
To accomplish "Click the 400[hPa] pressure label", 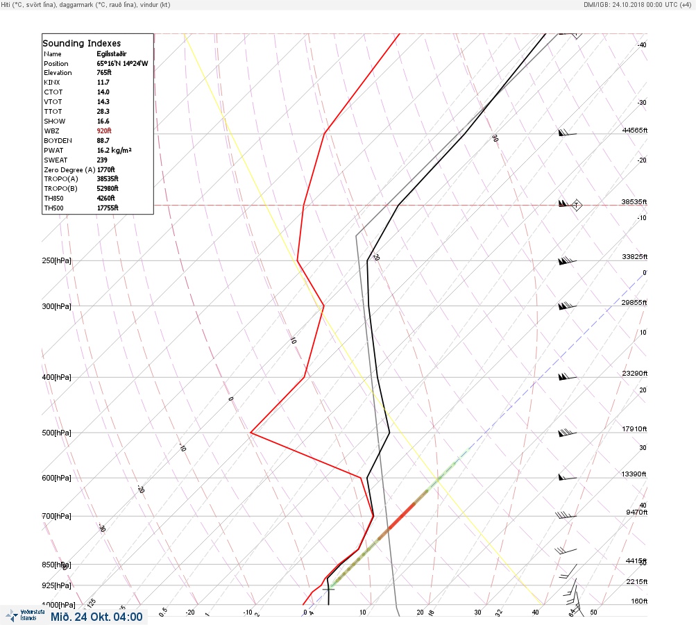I will (x=56, y=377).
